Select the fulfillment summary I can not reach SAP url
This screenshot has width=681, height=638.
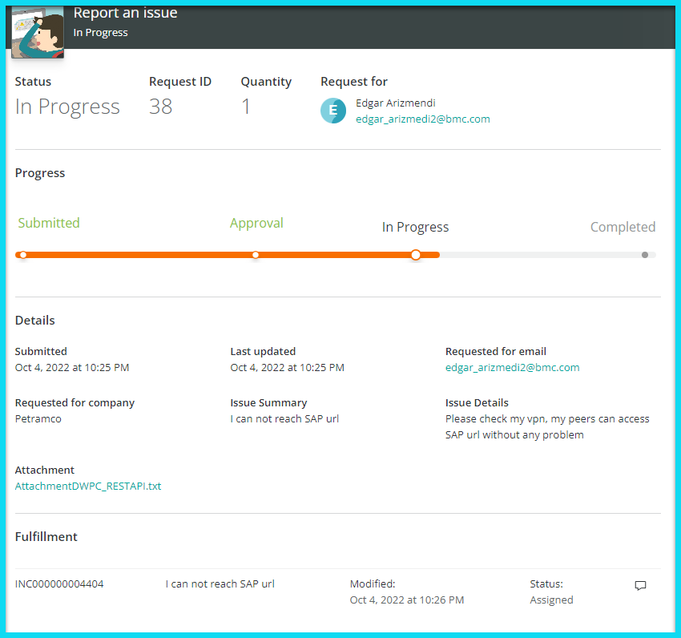coord(220,584)
